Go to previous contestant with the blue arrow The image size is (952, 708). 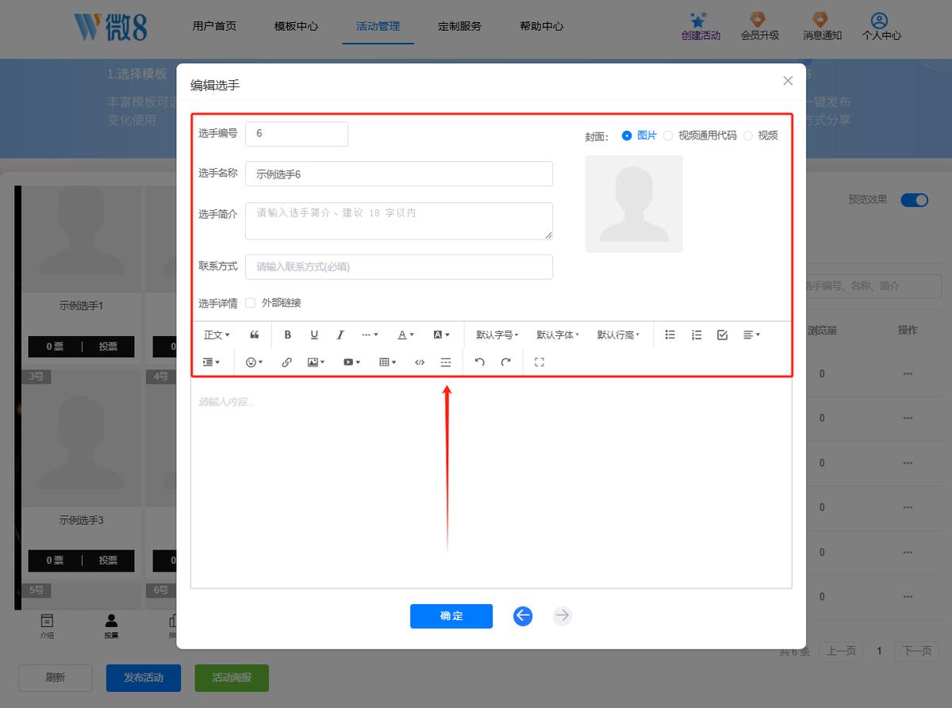coord(523,616)
